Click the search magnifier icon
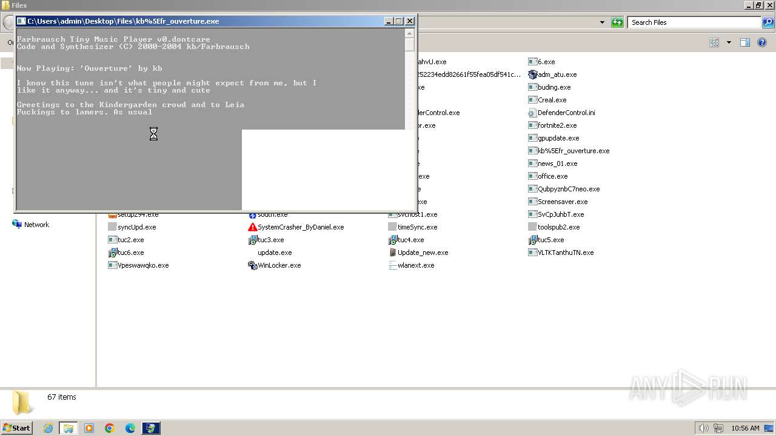Screen dimensions: 776x436 click(x=768, y=22)
